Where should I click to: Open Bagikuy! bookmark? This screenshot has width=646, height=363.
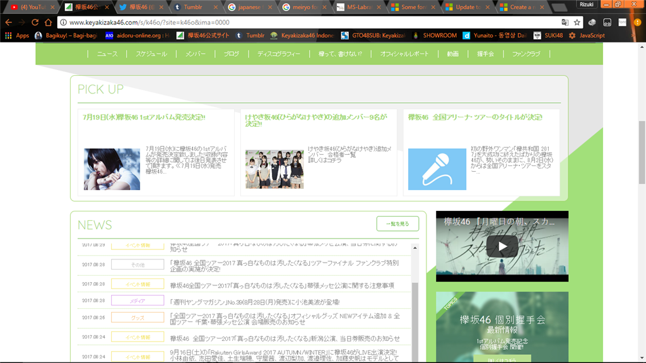66,35
